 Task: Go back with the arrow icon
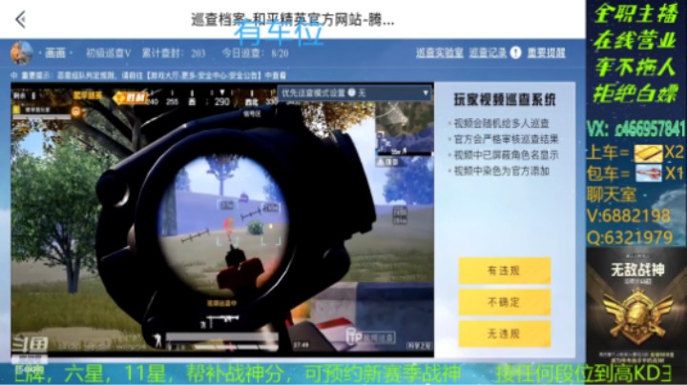[20, 20]
